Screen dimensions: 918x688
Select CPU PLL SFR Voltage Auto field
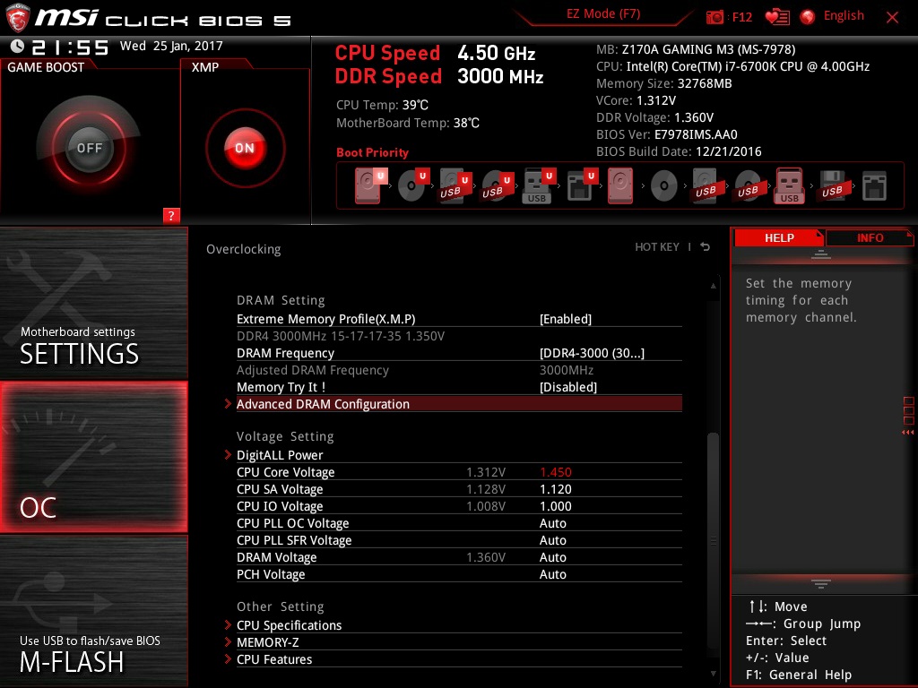(x=552, y=540)
